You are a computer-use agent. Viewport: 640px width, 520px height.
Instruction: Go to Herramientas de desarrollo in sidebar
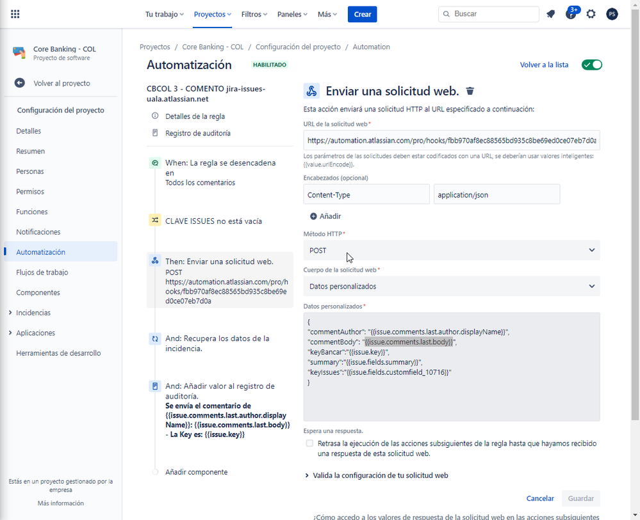tap(58, 353)
